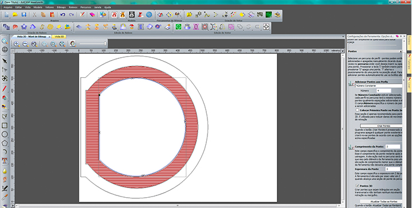Select the circle vector tool
This screenshot has height=208, width=412.
[5, 134]
